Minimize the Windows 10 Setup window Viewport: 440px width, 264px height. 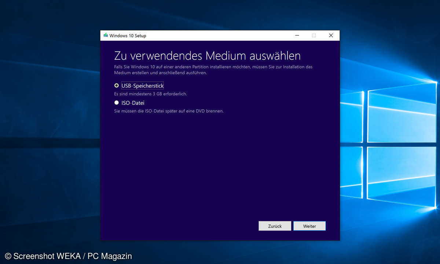pyautogui.click(x=297, y=36)
